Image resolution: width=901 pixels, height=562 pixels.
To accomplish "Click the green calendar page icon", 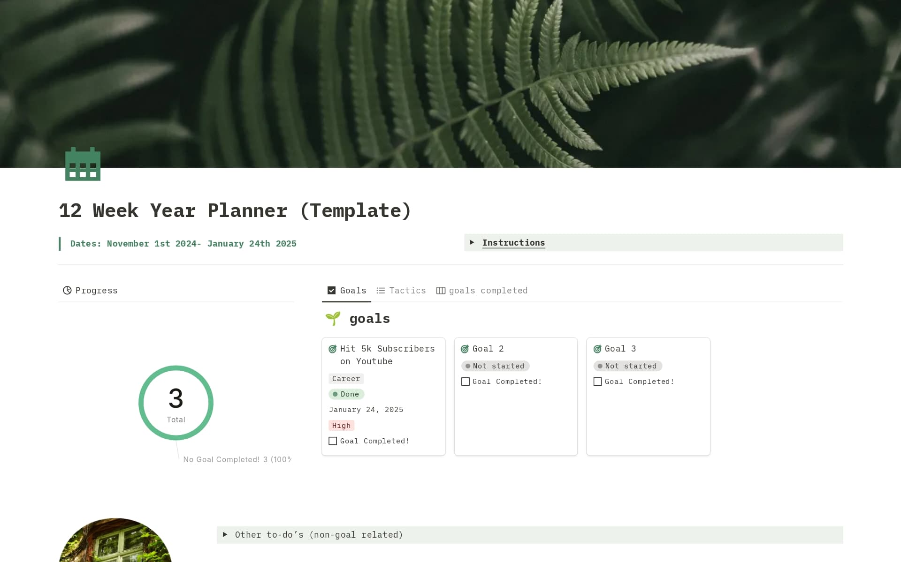I will (82, 164).
